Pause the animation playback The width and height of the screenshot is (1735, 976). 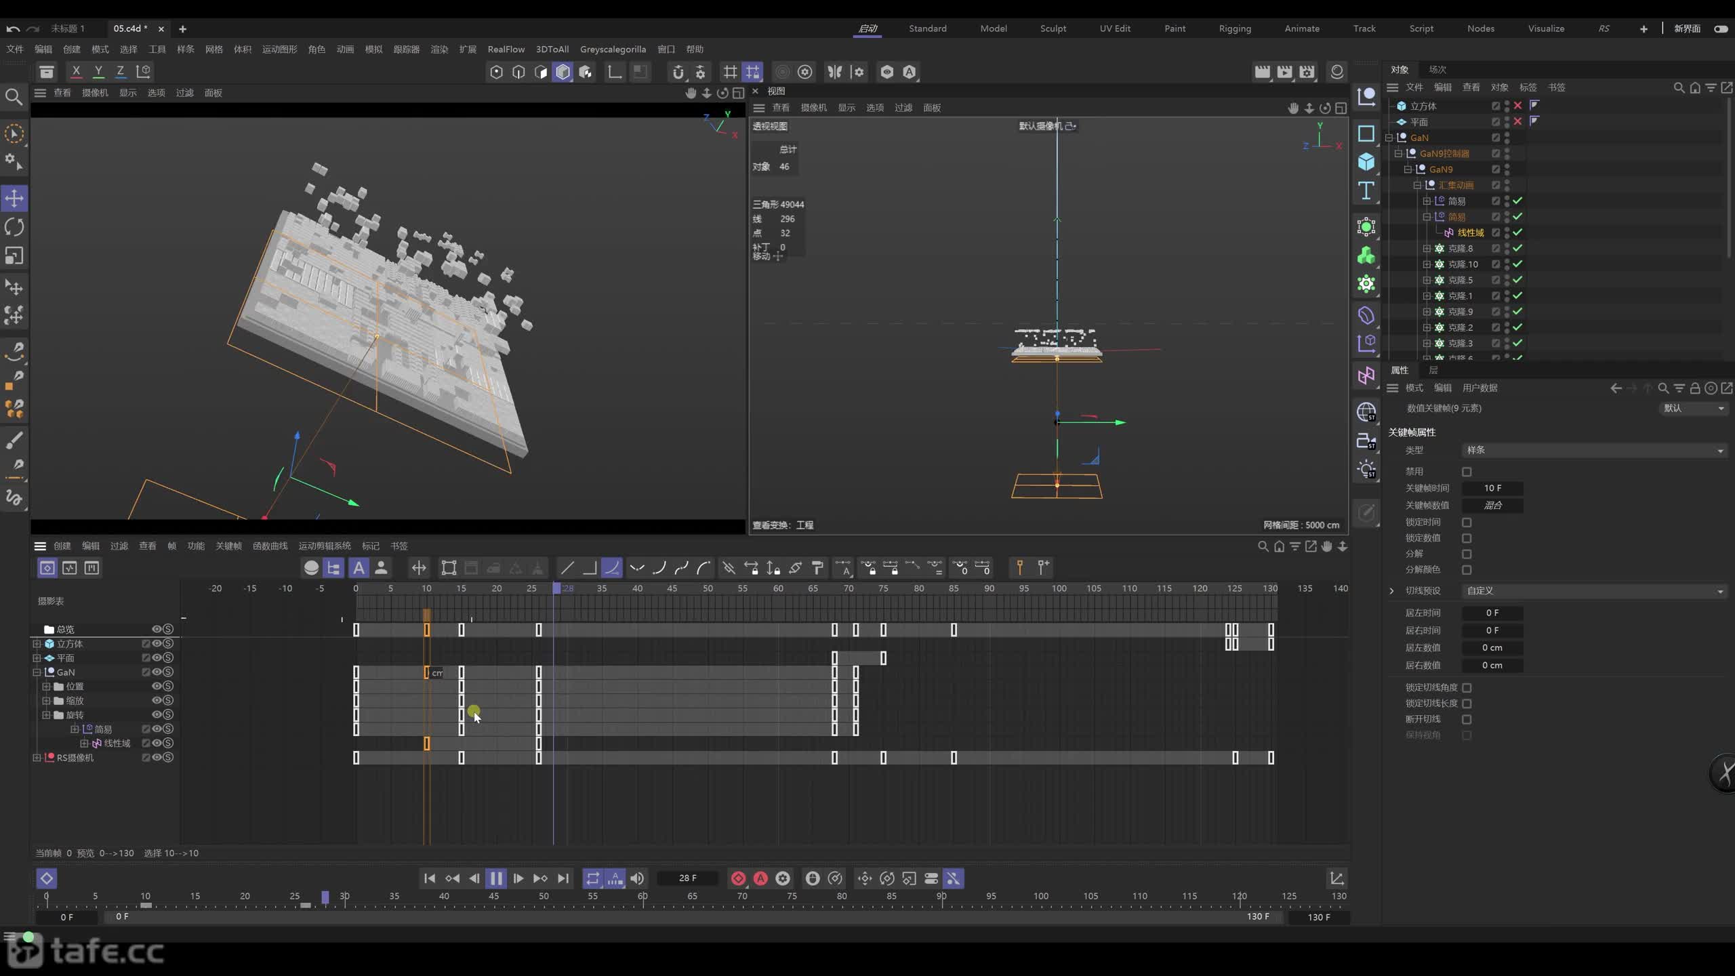(496, 878)
